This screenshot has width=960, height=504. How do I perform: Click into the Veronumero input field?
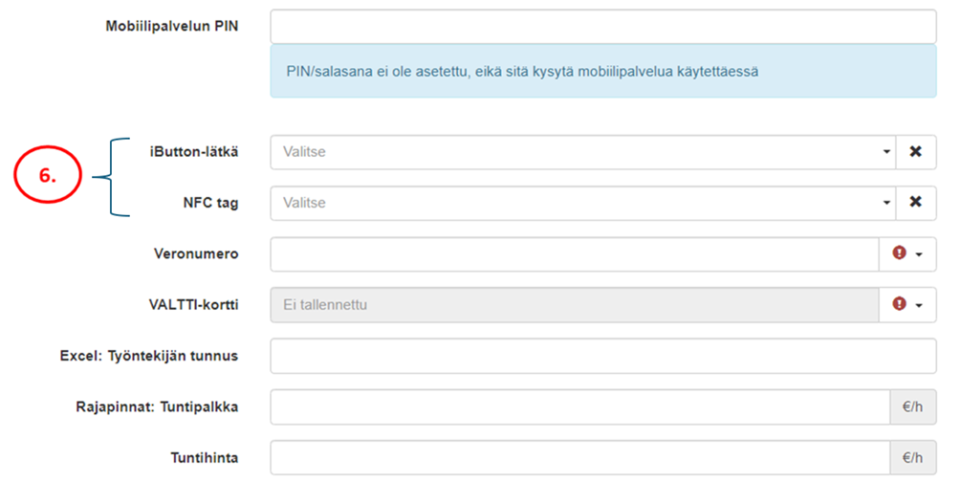click(574, 254)
